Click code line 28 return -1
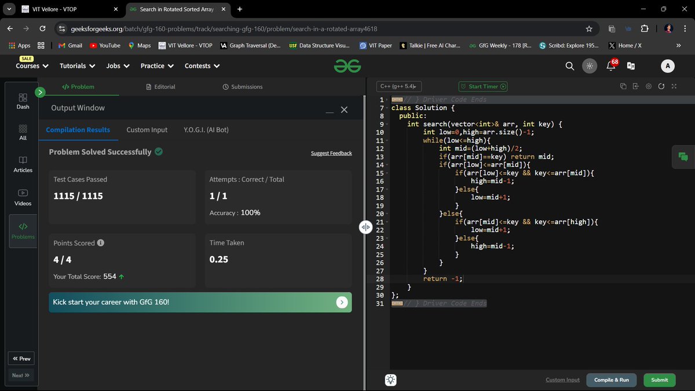This screenshot has height=391, width=695. point(443,279)
